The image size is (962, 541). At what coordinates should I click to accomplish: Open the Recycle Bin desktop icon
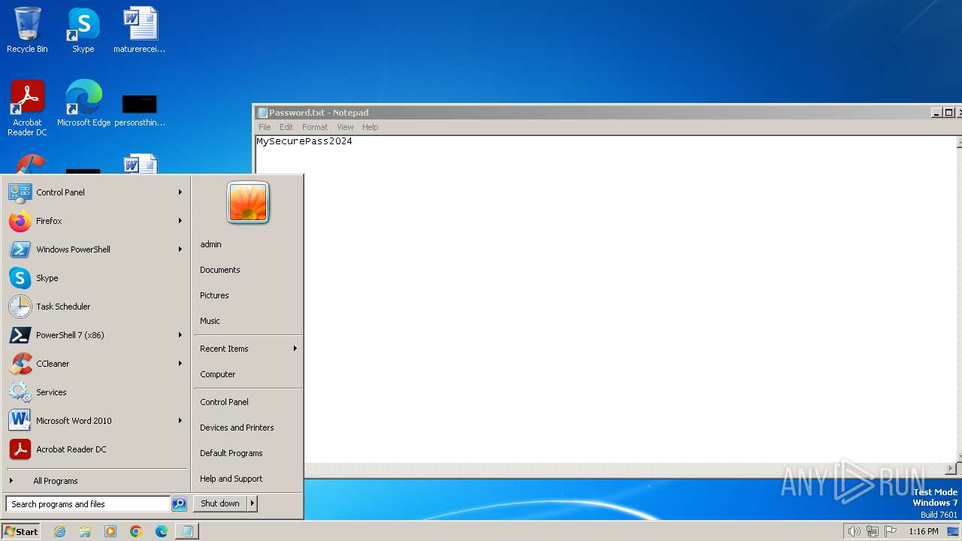pos(27,30)
